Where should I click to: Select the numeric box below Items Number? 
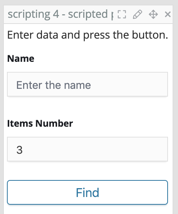tap(87, 149)
